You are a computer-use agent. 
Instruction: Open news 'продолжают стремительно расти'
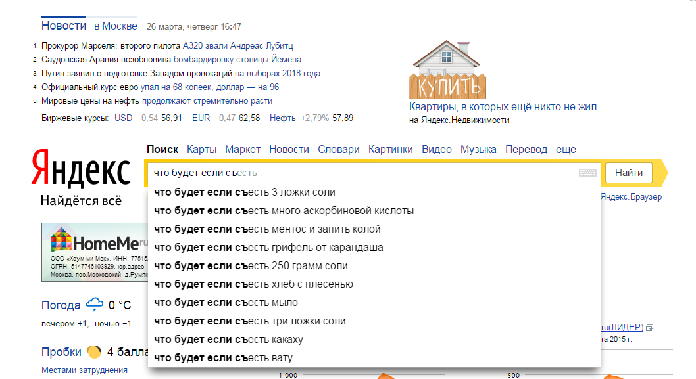point(207,101)
